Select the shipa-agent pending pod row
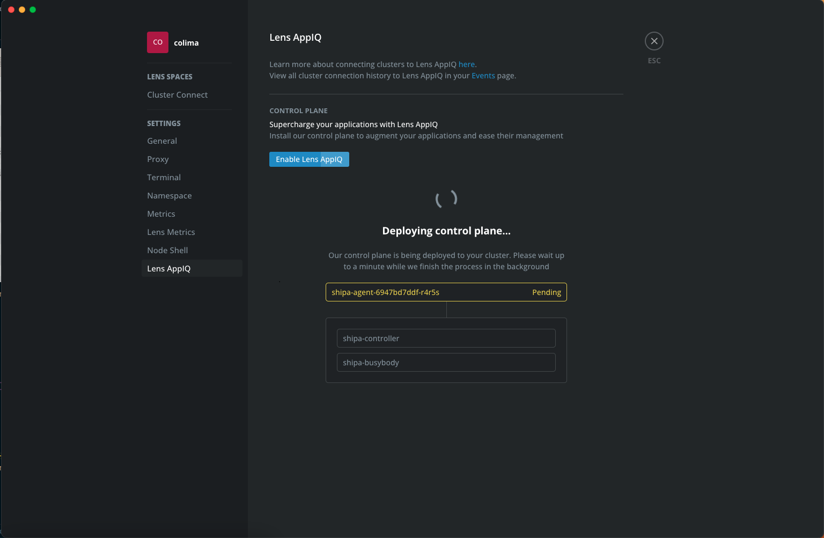The image size is (824, 538). pos(446,292)
